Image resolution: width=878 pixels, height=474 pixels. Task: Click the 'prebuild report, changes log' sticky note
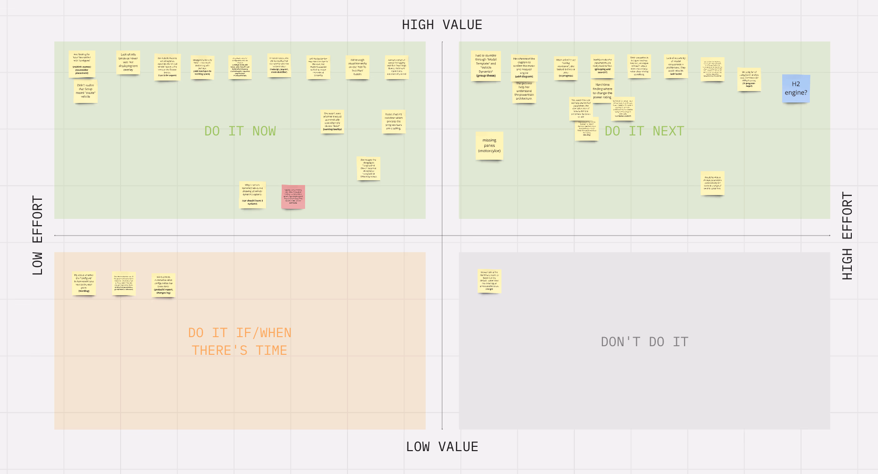pyautogui.click(x=163, y=285)
